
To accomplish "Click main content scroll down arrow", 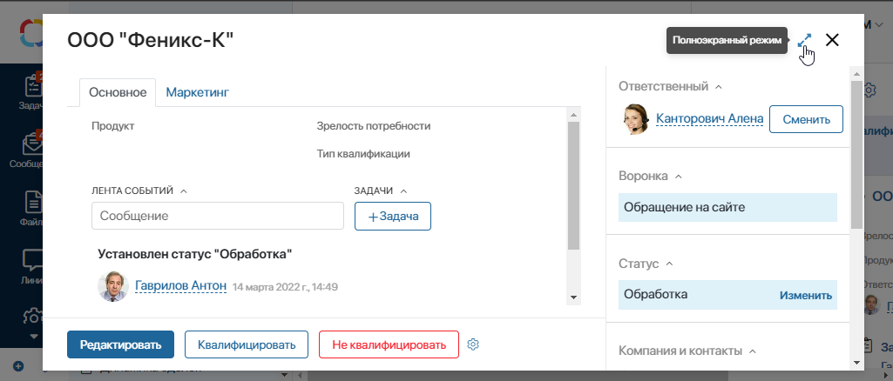I will tap(573, 298).
